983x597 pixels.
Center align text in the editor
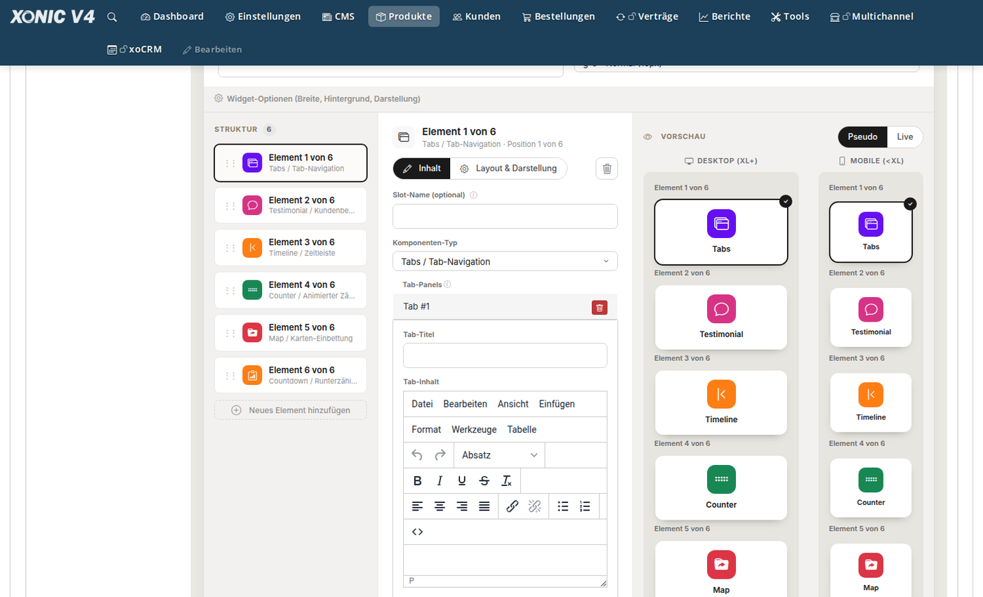point(440,506)
